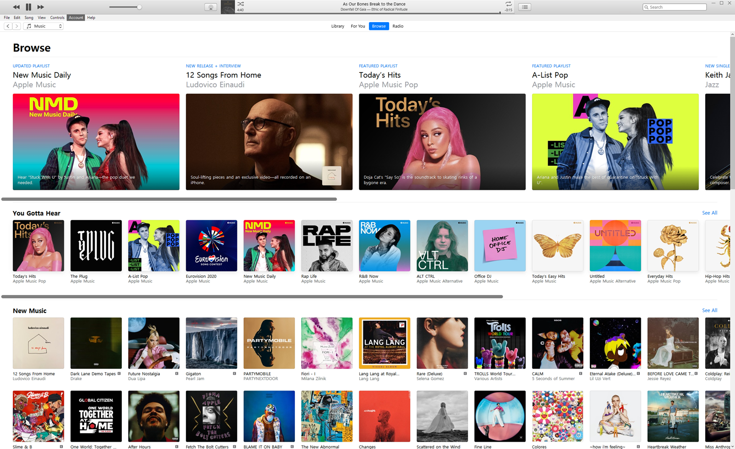Open the Today's Easy Hits playlist cover
This screenshot has width=735, height=449.
click(558, 245)
